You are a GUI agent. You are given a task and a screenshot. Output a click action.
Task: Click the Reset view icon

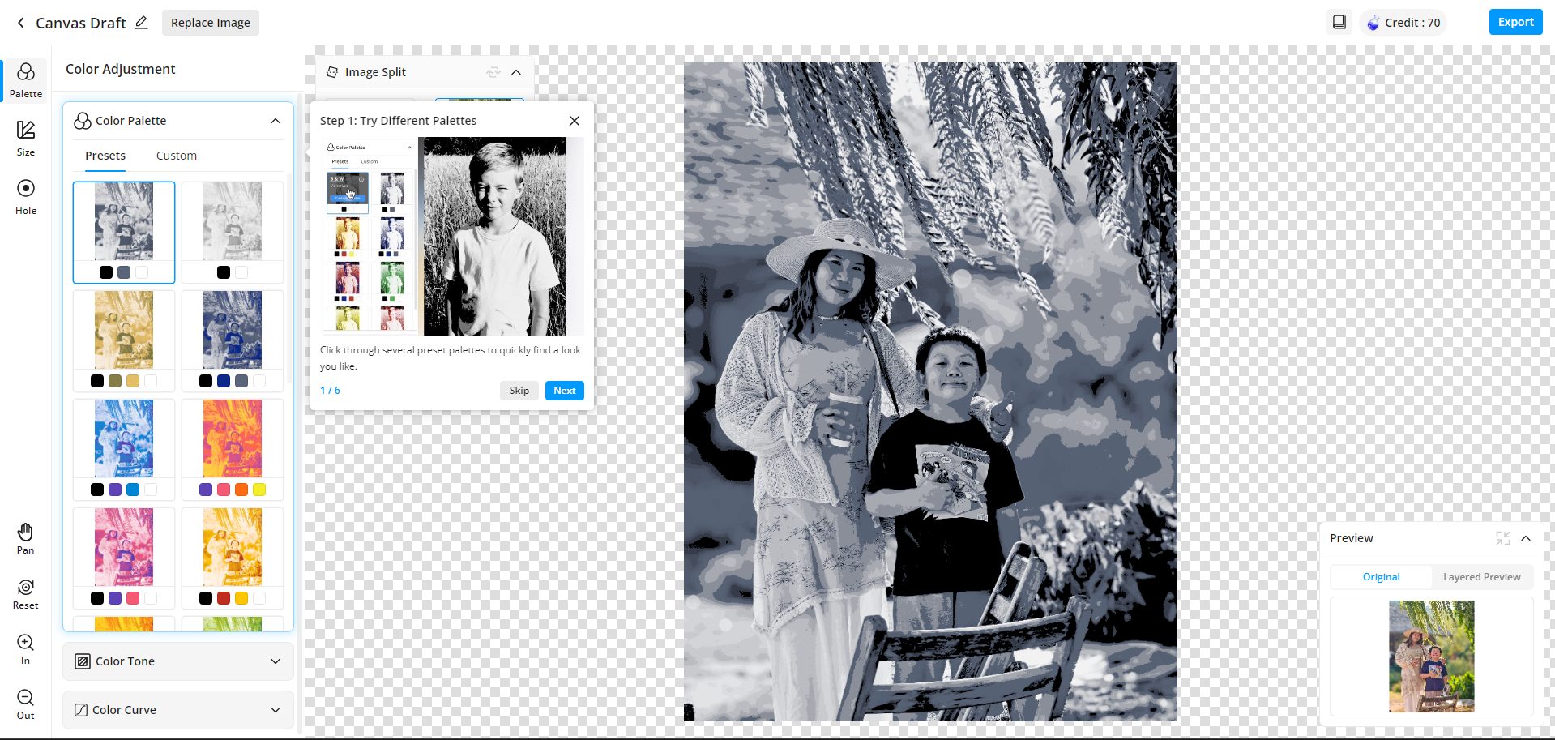(26, 593)
